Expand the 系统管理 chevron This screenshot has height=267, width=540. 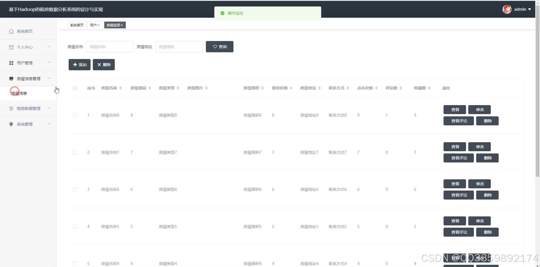pos(49,124)
